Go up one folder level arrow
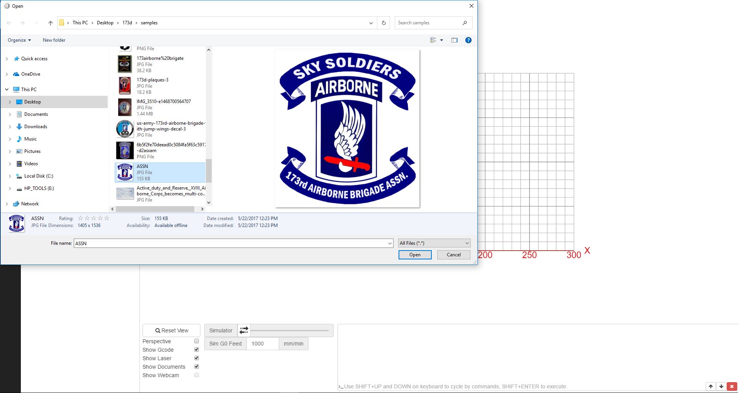The height and width of the screenshot is (393, 738). pos(50,23)
